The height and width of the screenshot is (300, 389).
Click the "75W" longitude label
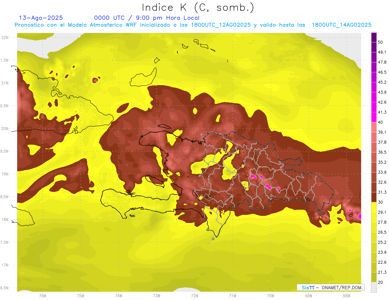tap(81, 295)
